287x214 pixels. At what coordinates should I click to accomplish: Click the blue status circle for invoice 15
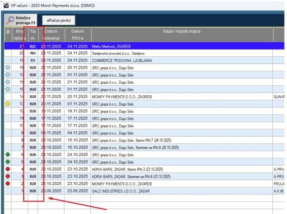(8, 89)
